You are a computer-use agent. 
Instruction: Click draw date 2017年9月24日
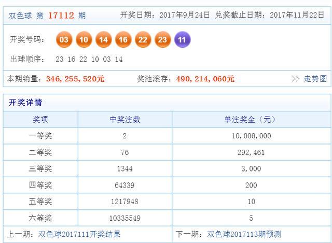tap(185, 15)
